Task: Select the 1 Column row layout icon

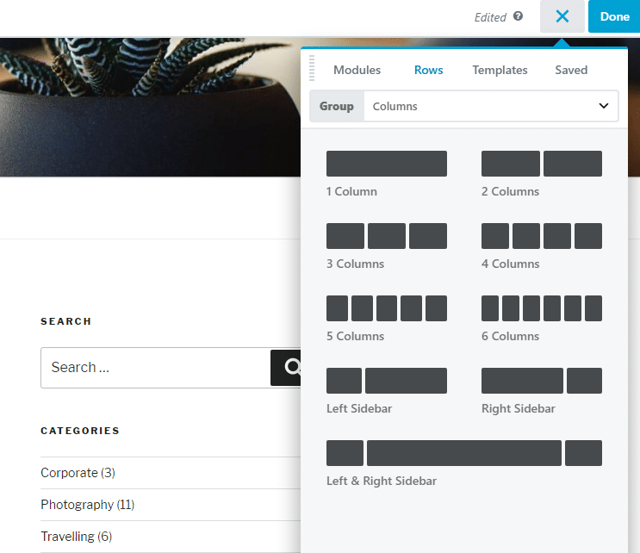Action: [x=386, y=164]
